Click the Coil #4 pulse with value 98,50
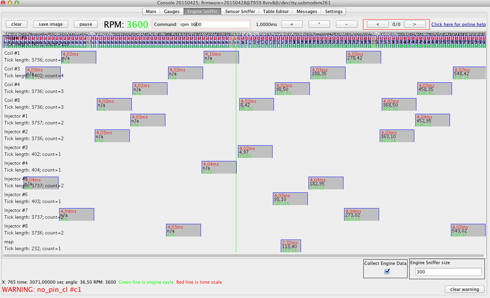 292,89
